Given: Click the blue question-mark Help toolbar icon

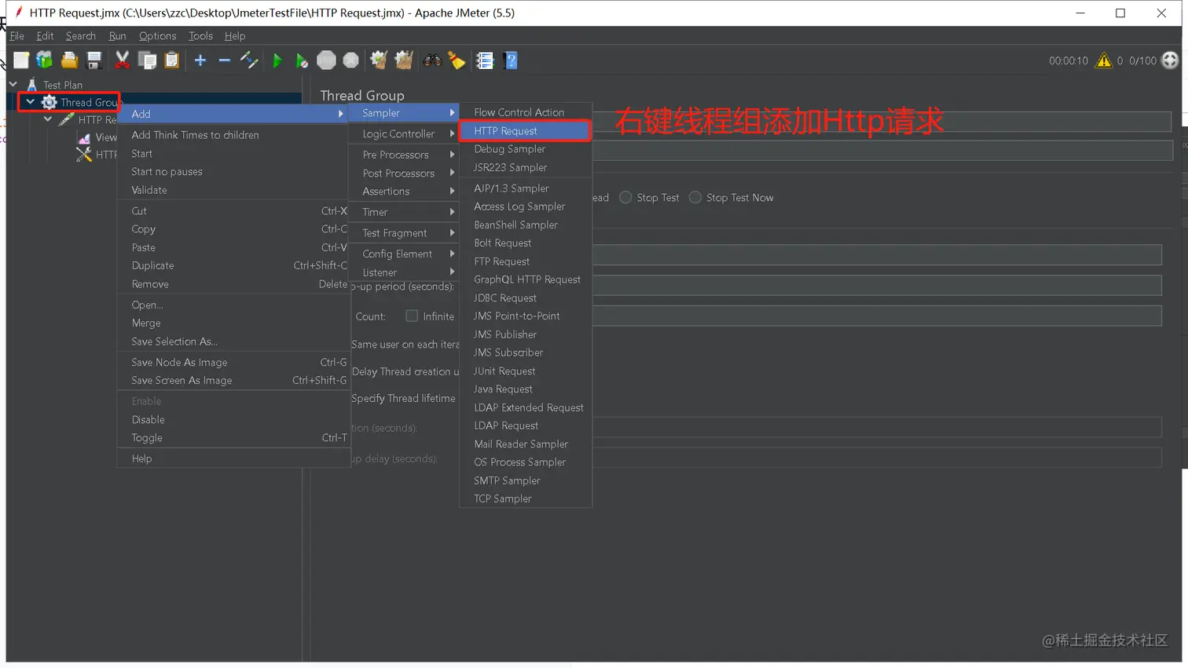Looking at the screenshot, I should click(511, 60).
